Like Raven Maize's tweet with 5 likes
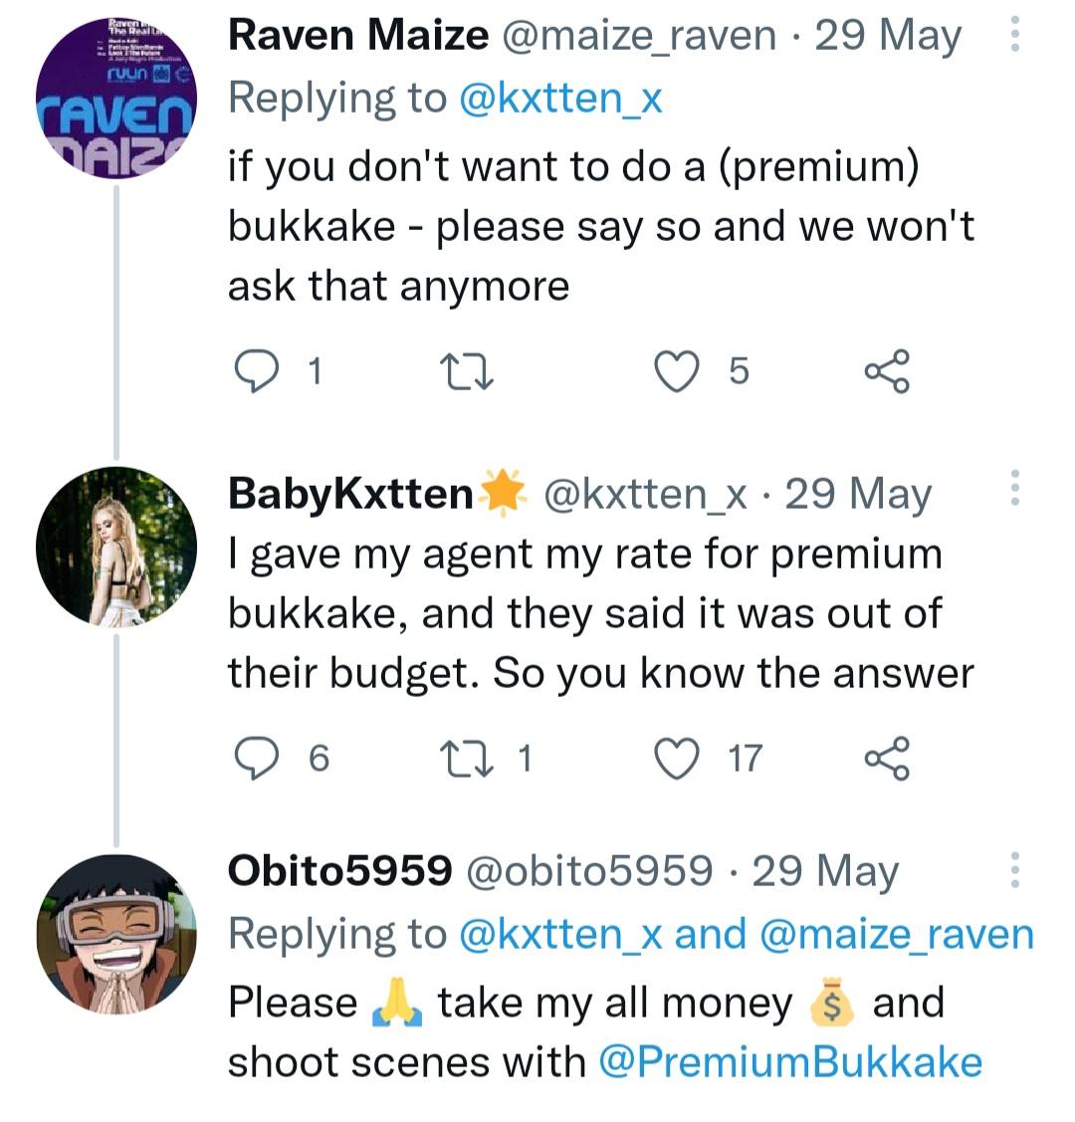 [x=677, y=371]
